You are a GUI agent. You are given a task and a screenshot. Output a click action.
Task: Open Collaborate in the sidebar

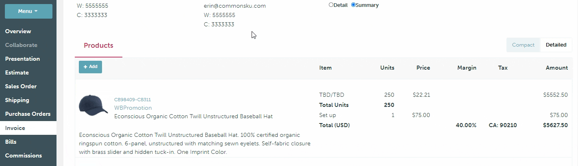21,45
